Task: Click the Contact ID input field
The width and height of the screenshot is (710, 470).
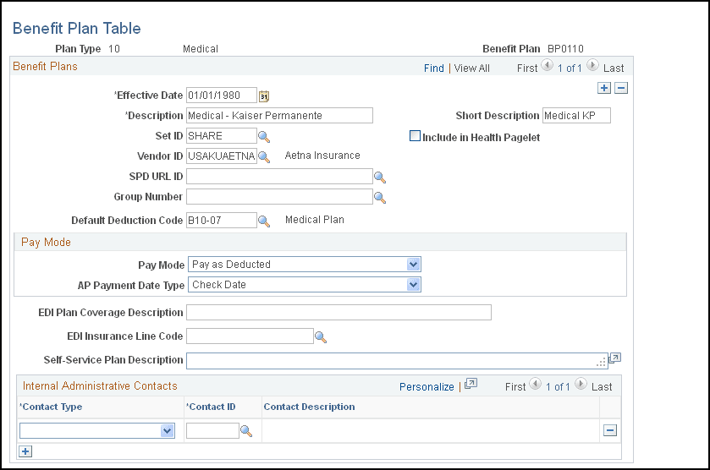Action: [x=212, y=430]
